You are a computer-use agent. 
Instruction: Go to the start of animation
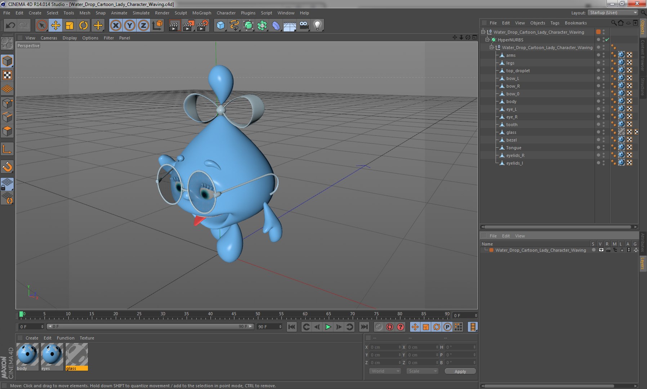pos(291,327)
